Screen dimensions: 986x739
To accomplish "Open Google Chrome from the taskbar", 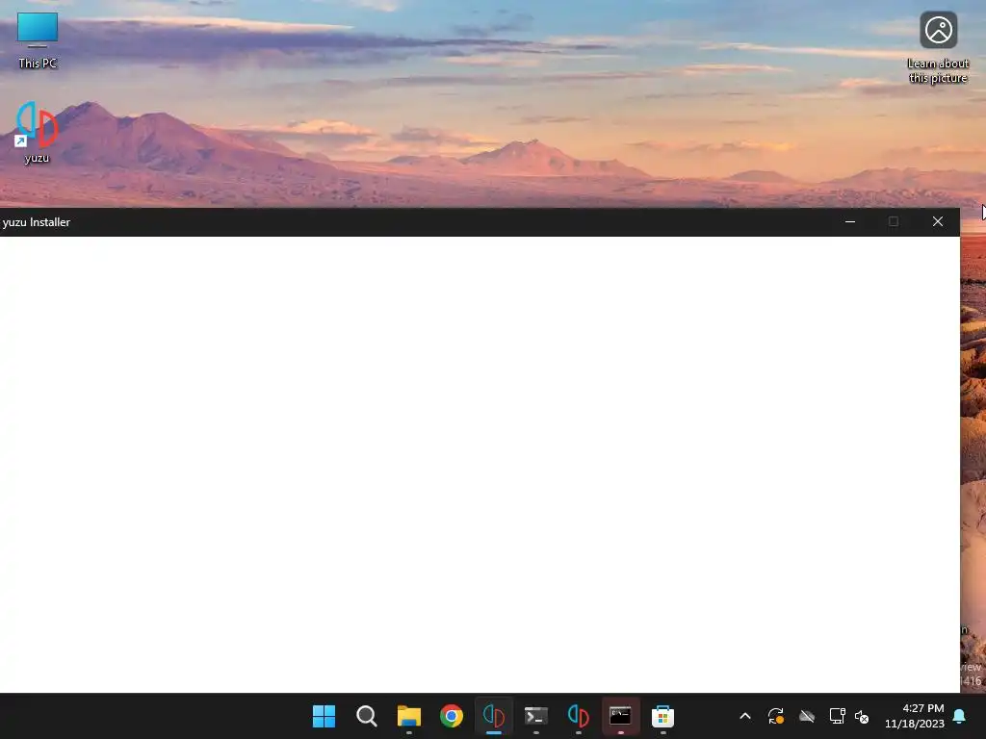I will click(x=452, y=716).
